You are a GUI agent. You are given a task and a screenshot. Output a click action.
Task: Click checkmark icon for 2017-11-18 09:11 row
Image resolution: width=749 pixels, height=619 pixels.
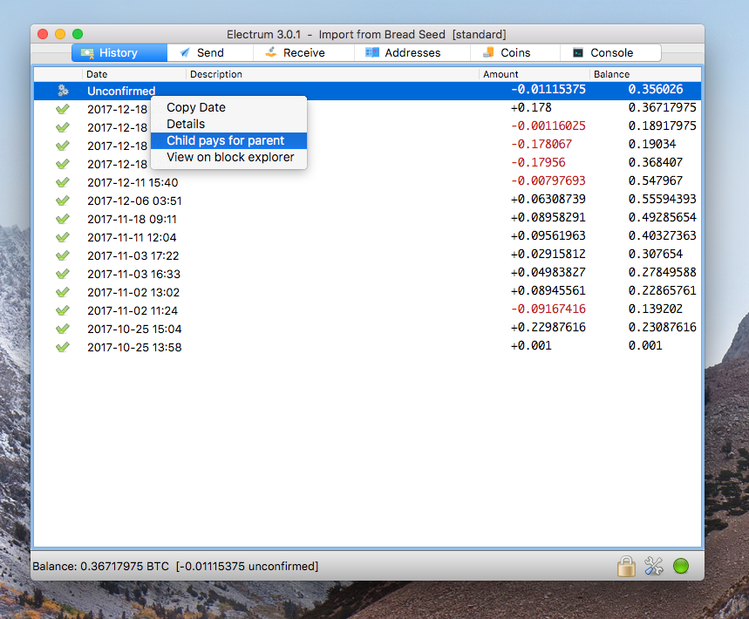click(63, 219)
